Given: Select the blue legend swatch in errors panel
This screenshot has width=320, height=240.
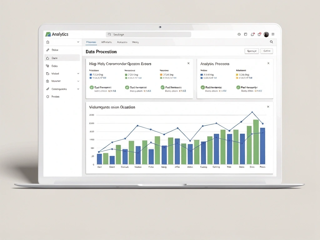Looking at the screenshot, I should coord(91,74).
